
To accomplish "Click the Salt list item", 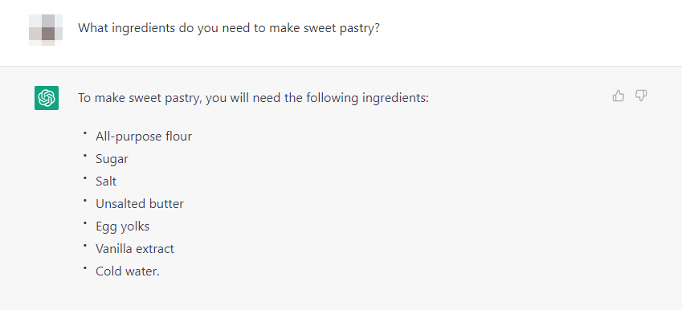I will click(106, 182).
